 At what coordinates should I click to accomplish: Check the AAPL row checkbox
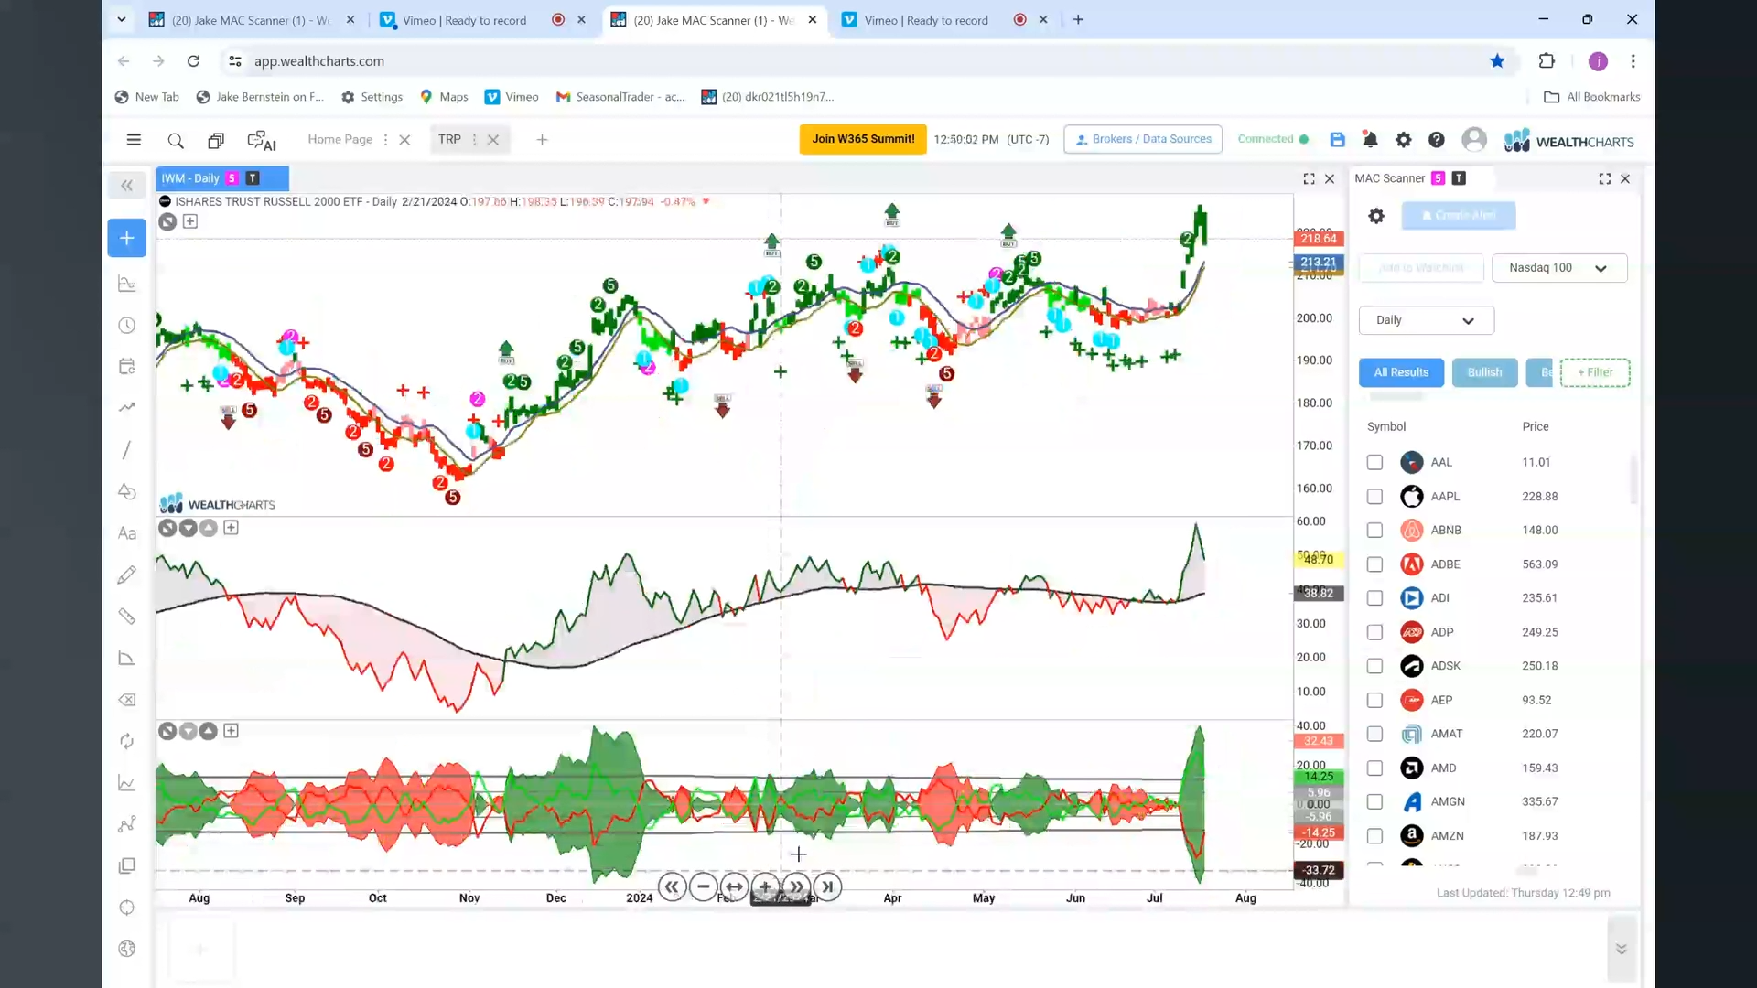(1374, 497)
